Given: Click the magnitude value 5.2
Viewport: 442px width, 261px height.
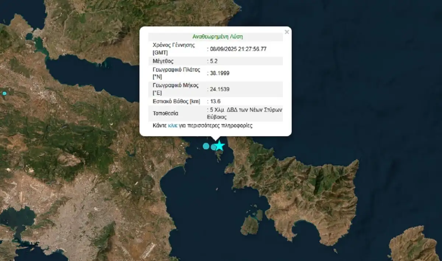Looking at the screenshot, I should click(x=213, y=61).
